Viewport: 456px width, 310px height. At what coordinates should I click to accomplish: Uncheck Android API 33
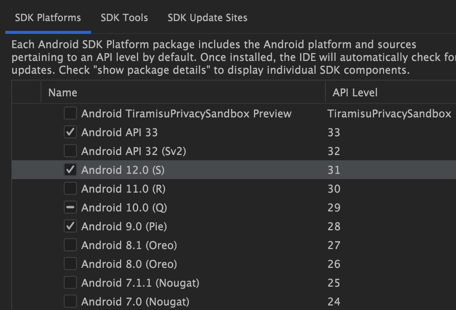[70, 132]
